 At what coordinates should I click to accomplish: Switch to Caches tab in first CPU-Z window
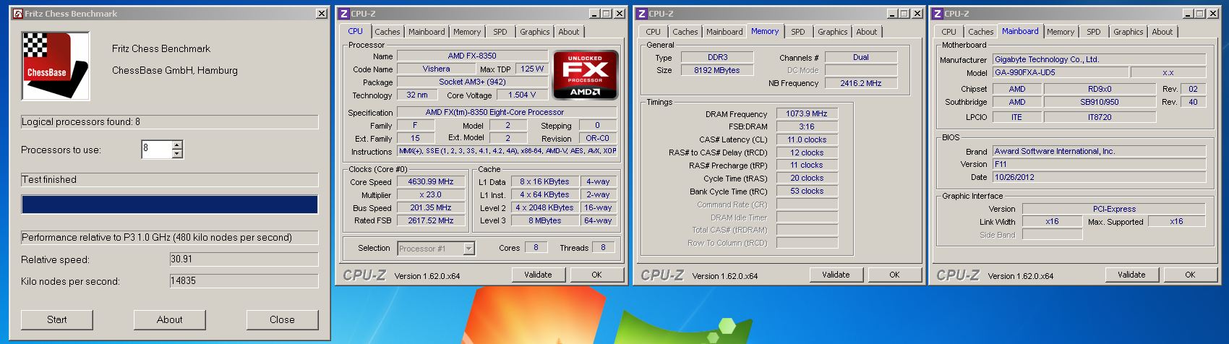tap(387, 32)
